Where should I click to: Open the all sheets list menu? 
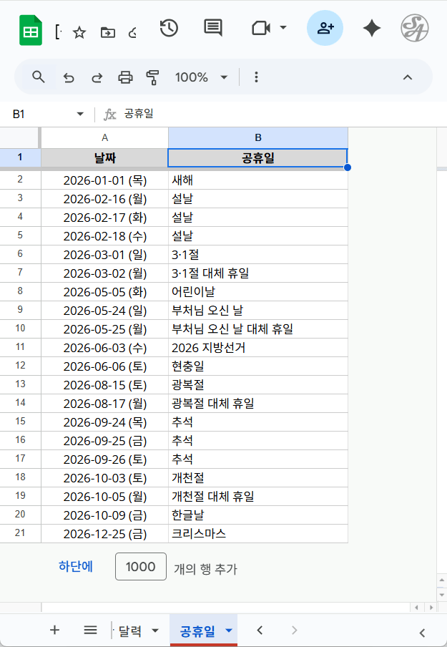pyautogui.click(x=90, y=630)
